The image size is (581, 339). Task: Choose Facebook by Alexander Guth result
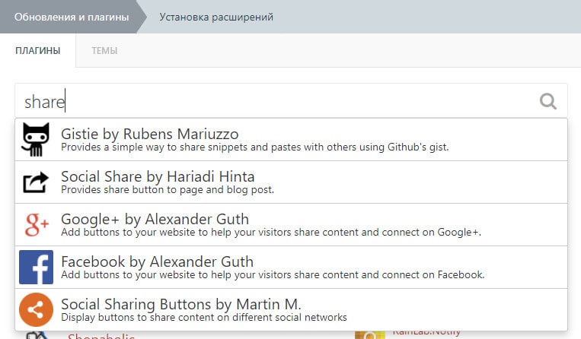pos(291,268)
